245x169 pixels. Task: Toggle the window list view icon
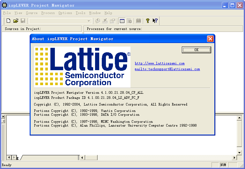pyautogui.click(x=122, y=21)
